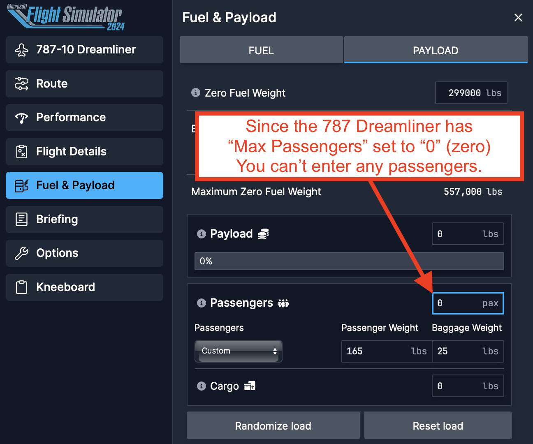Click the Cargo info icon
533x444 pixels.
[201, 386]
